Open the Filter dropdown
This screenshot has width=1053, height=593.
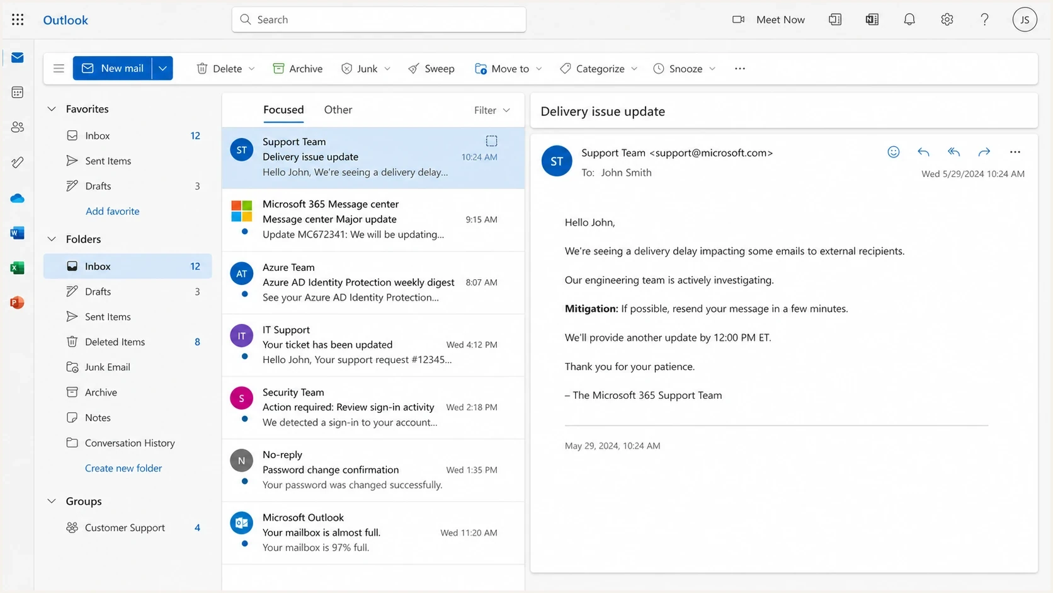[492, 110]
